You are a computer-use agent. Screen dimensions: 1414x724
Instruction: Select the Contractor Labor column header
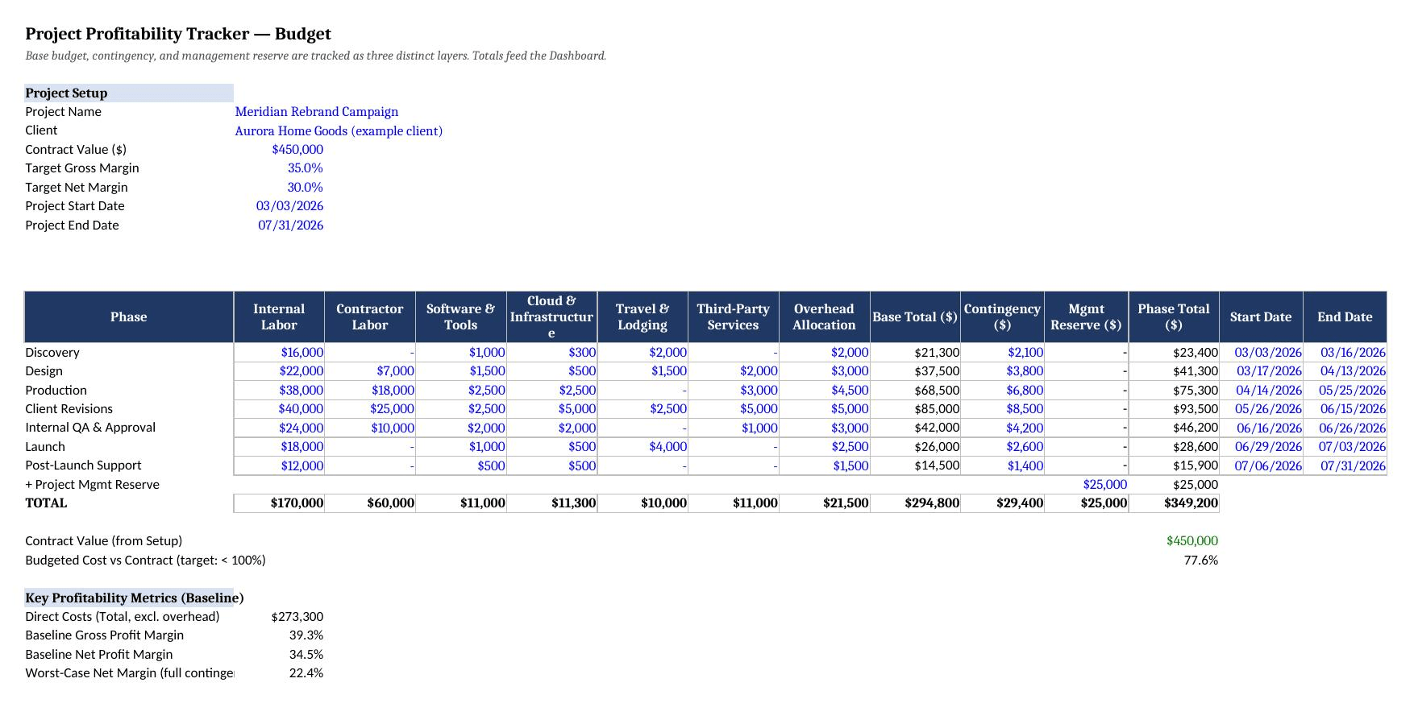[x=370, y=317]
